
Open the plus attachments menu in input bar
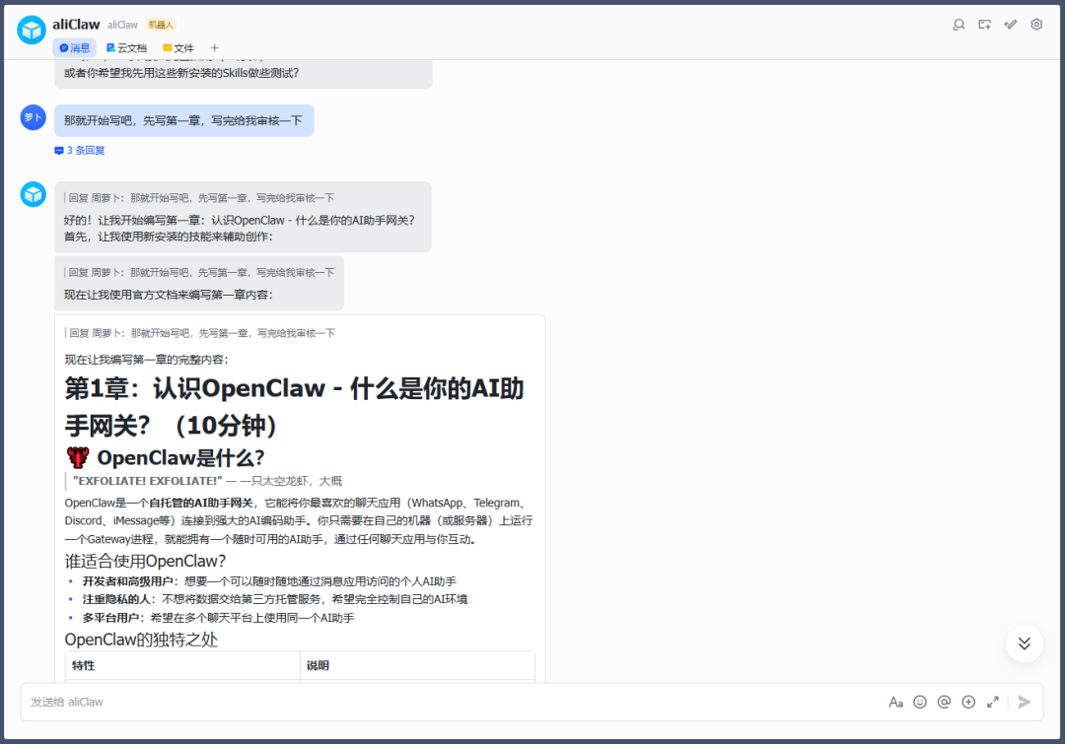pyautogui.click(x=968, y=702)
